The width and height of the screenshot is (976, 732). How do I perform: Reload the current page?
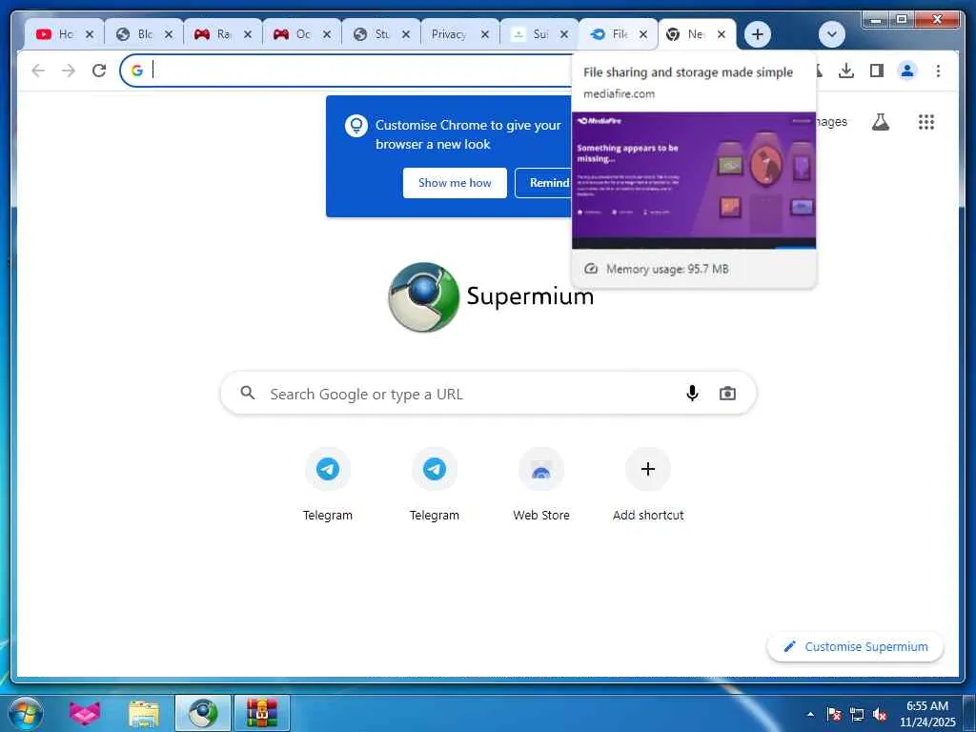coord(99,71)
